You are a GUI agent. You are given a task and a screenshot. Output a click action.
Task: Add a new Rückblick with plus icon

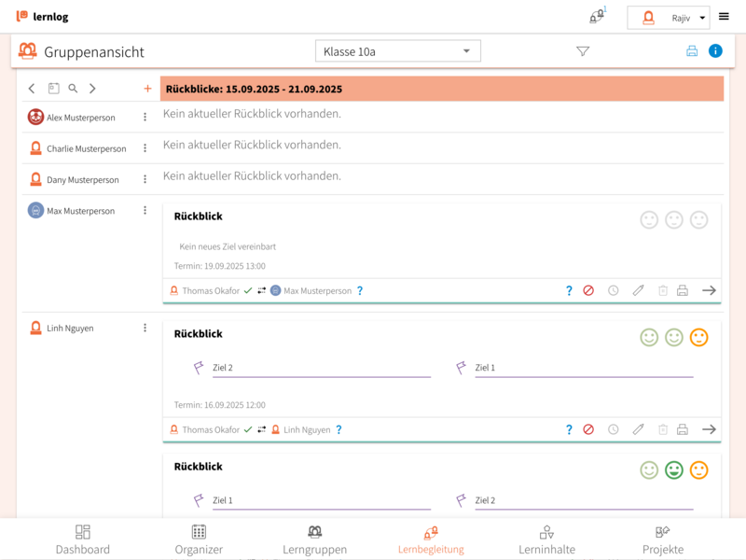point(147,89)
